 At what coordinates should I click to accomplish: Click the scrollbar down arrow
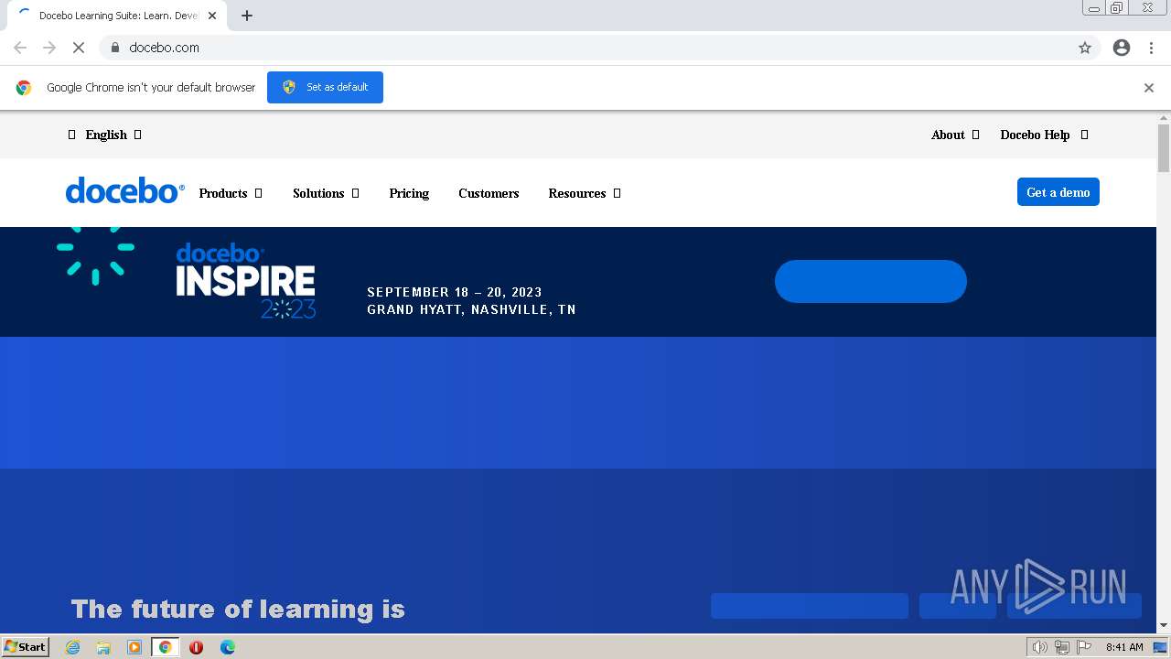[1164, 626]
